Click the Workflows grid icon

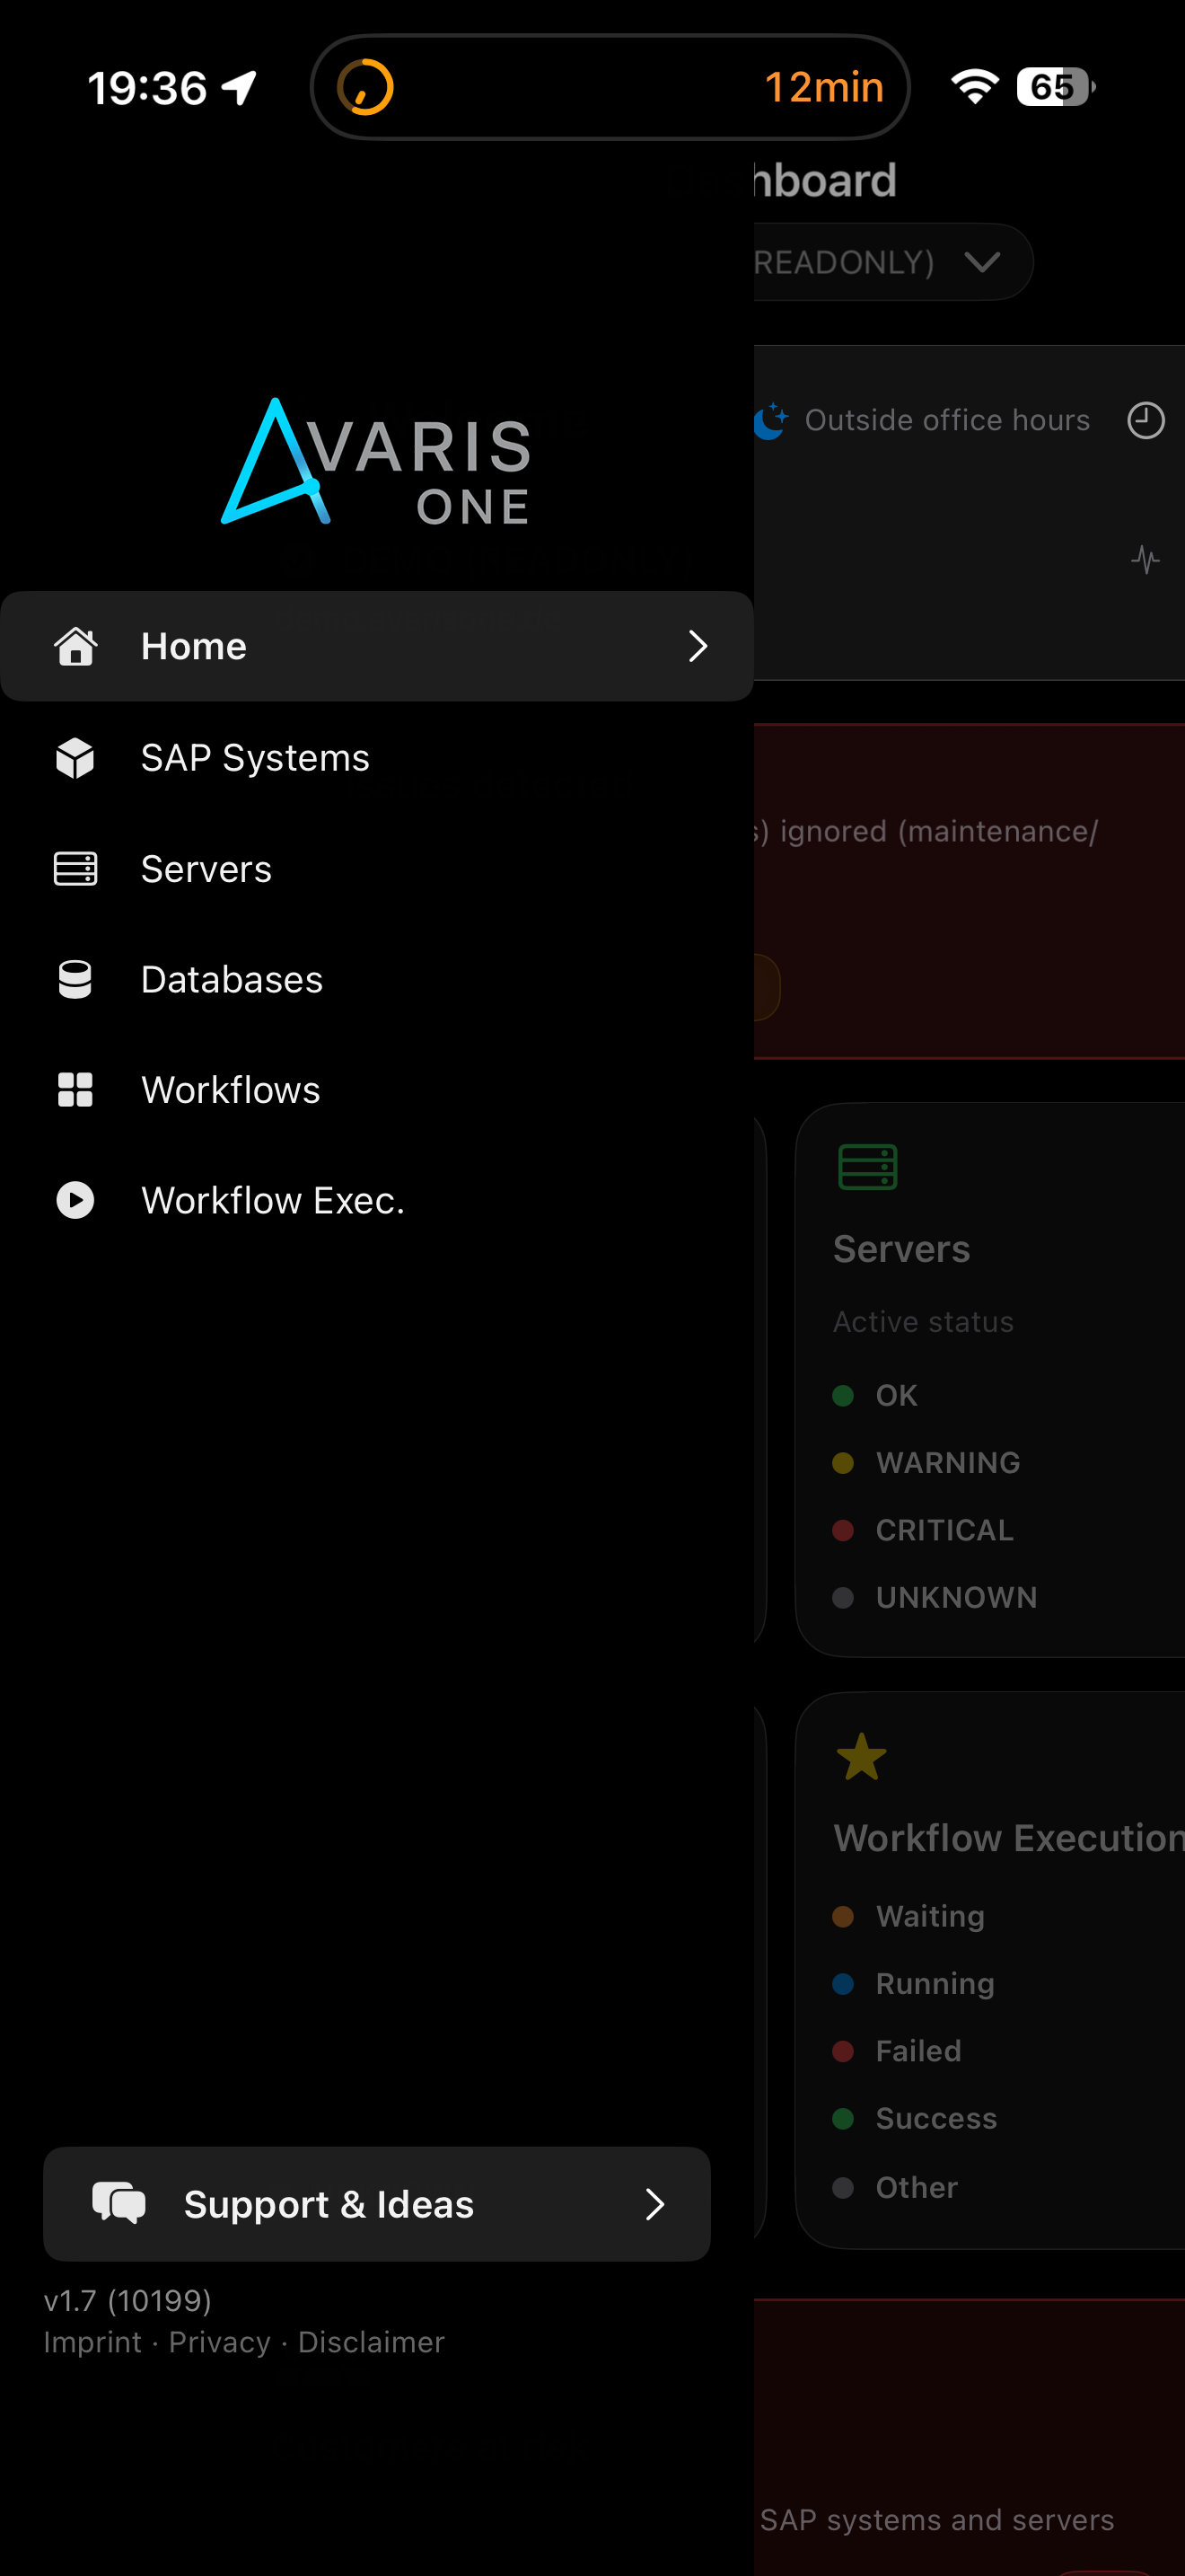pos(75,1090)
